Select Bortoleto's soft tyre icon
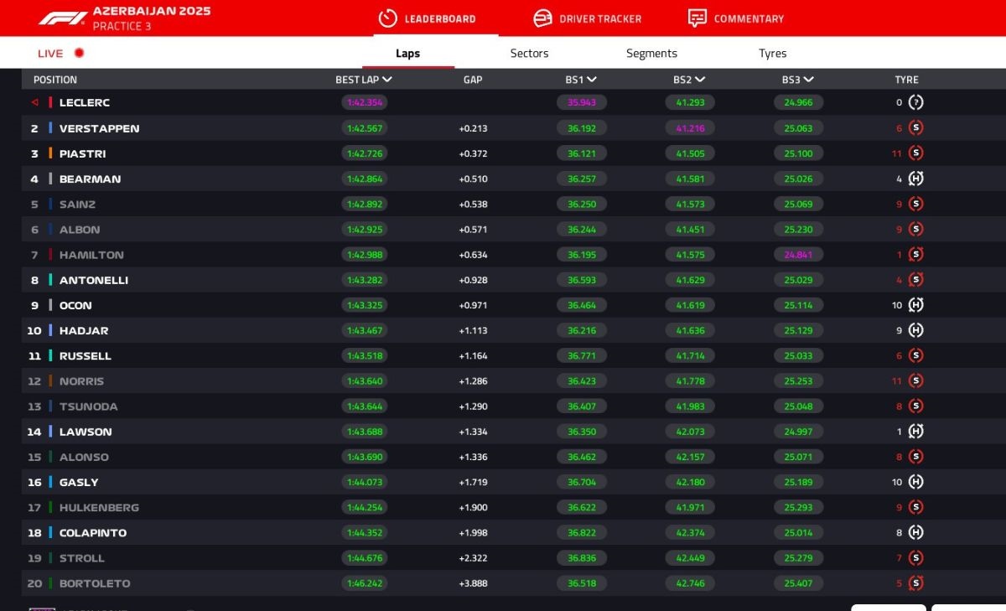1006x611 pixels. point(915,583)
